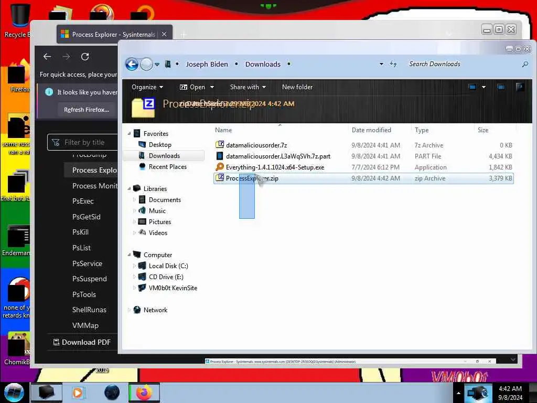Open Network in the navigation pane
This screenshot has width=537, height=403.
point(155,310)
